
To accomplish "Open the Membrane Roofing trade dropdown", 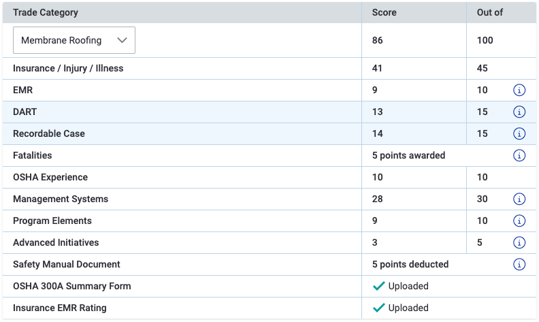I will pyautogui.click(x=74, y=40).
